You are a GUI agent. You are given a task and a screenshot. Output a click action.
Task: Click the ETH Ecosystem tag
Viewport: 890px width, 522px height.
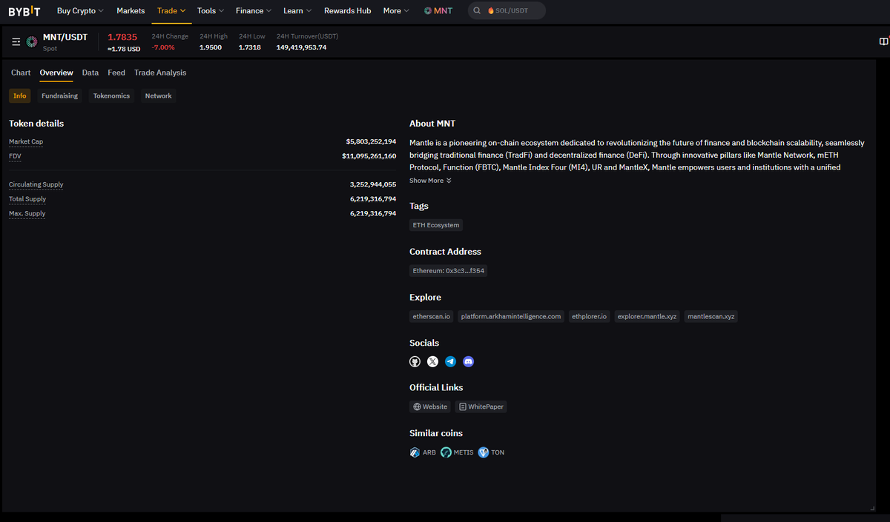tap(436, 225)
